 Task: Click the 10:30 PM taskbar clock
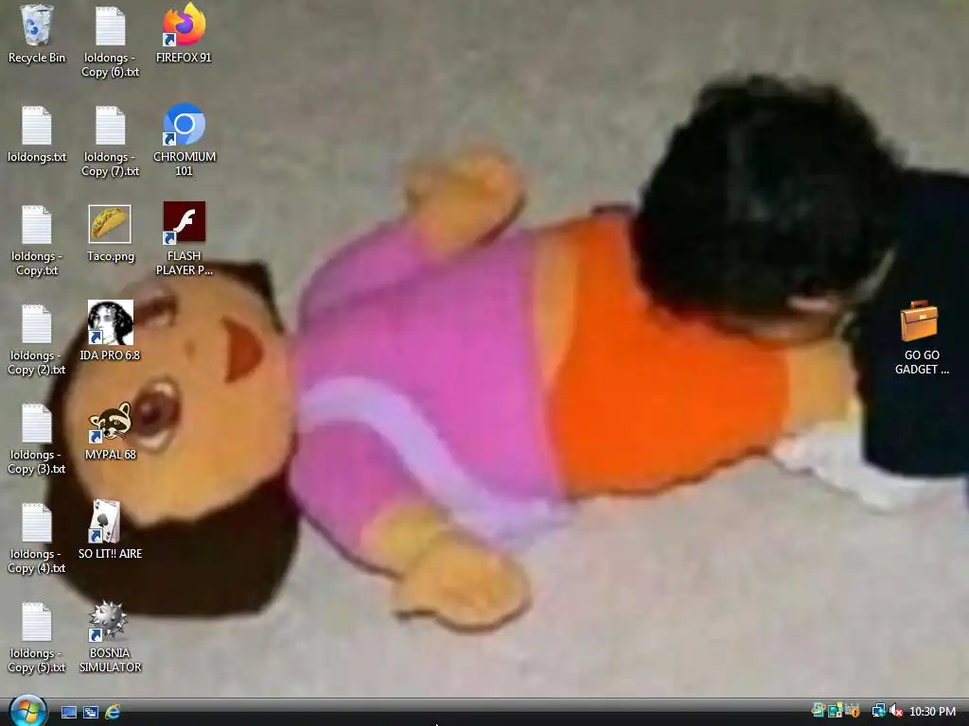click(932, 711)
